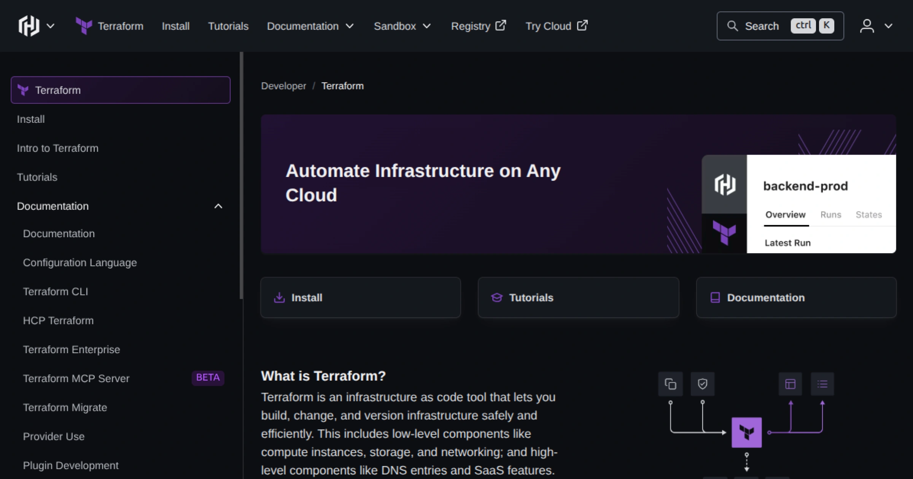Click the HashiCorp logo in hero preview
The image size is (913, 479).
coord(725,185)
